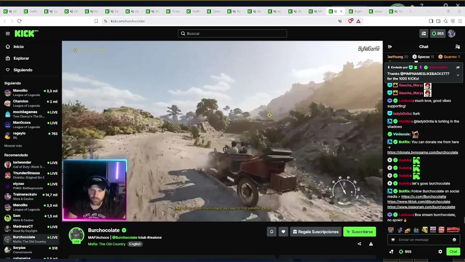Image resolution: width=465 pixels, height=262 pixels.
Task: Open the tiktok.com/@burchocolate chat link
Action: coord(418,202)
